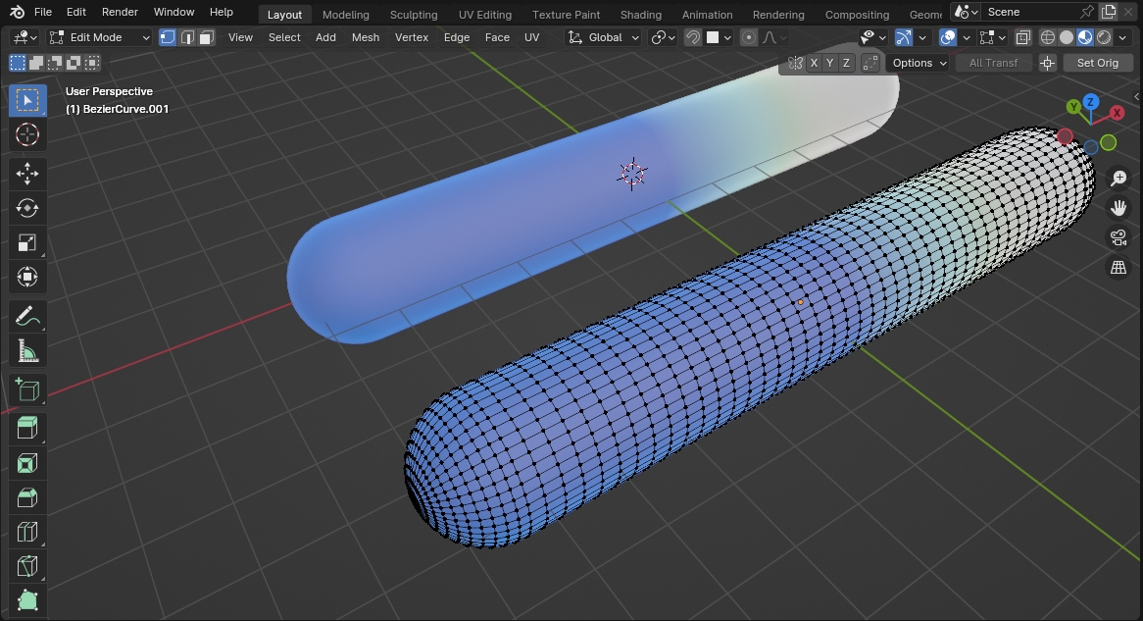This screenshot has width=1143, height=621.
Task: Open Global transform orientation dropdown
Action: (x=605, y=37)
